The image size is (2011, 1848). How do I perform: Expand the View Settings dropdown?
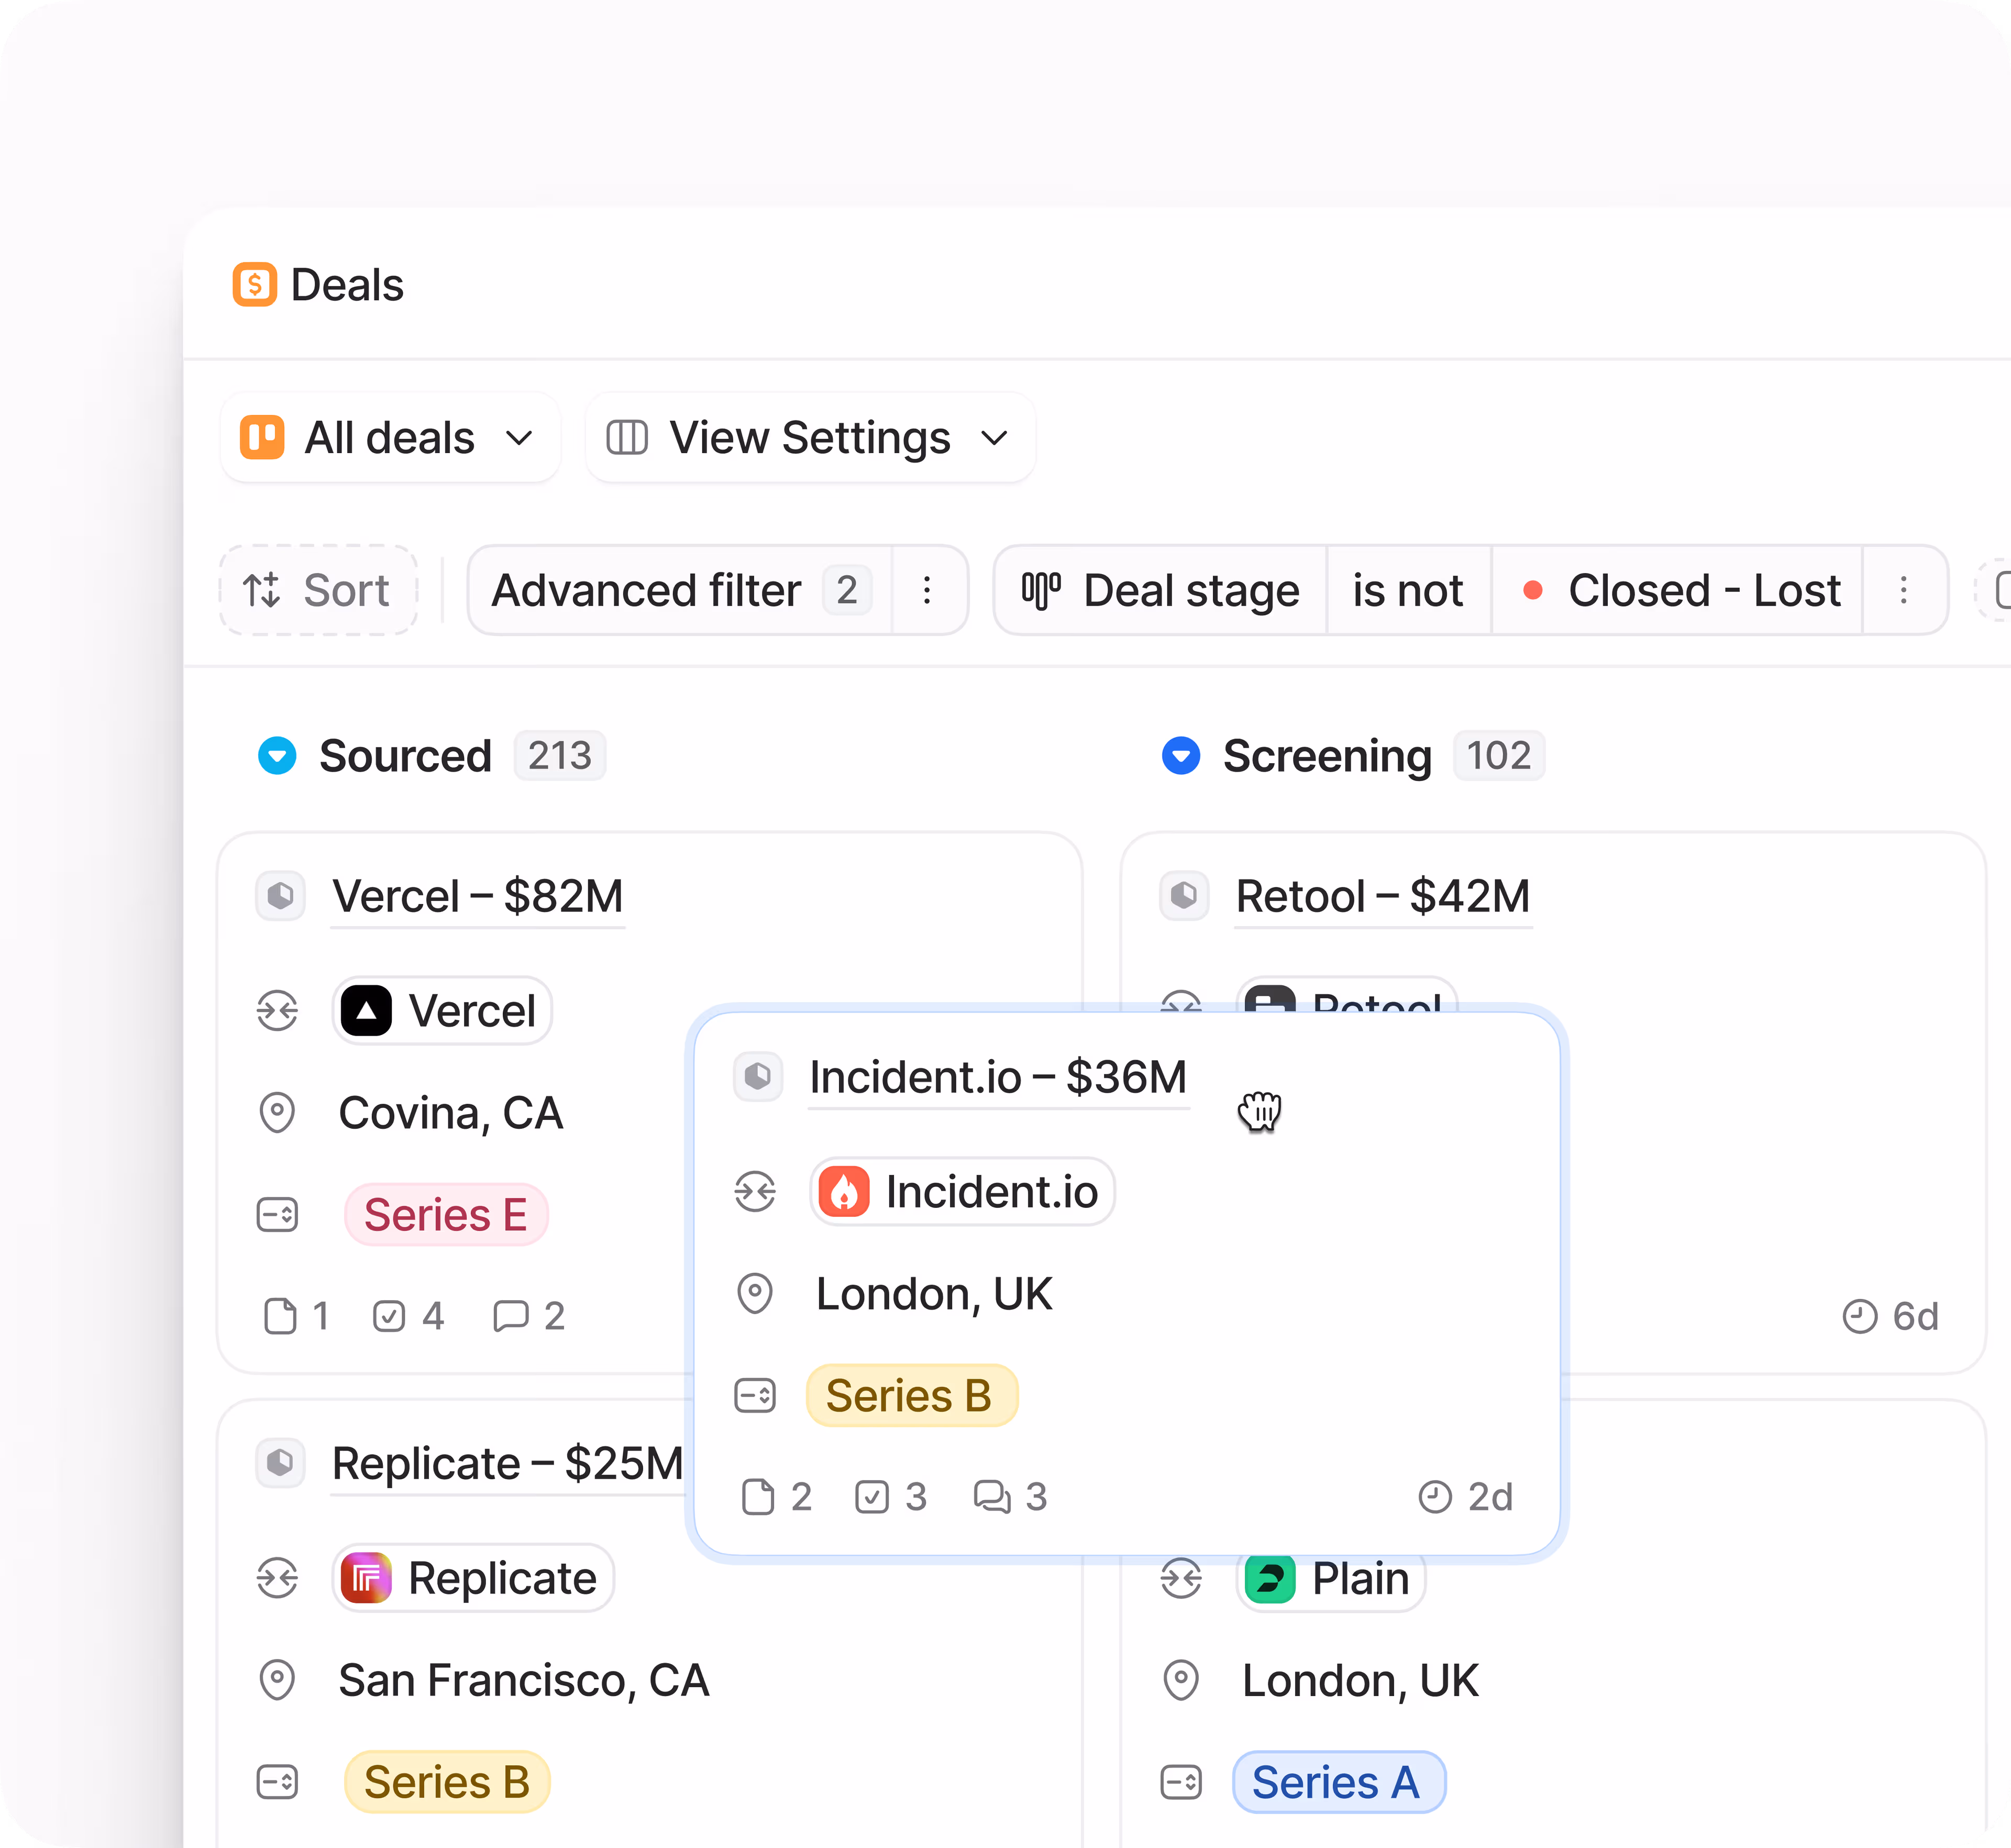[x=809, y=438]
